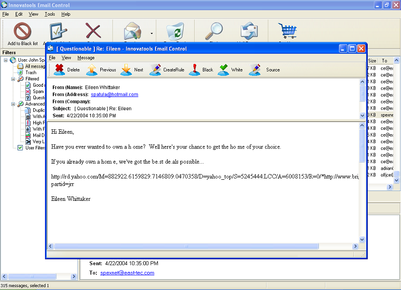
Task: Select the Duplic filter item
Action: click(x=38, y=110)
